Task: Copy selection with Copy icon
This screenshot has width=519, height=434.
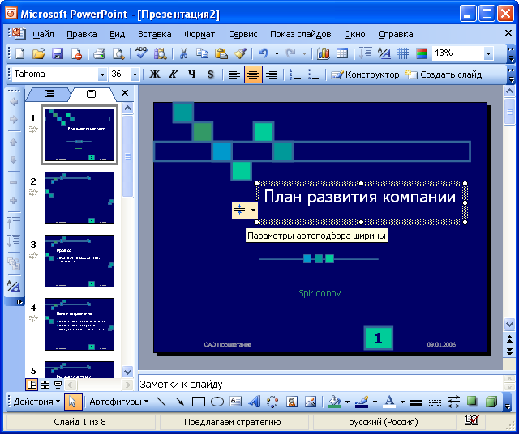Action: (202, 53)
